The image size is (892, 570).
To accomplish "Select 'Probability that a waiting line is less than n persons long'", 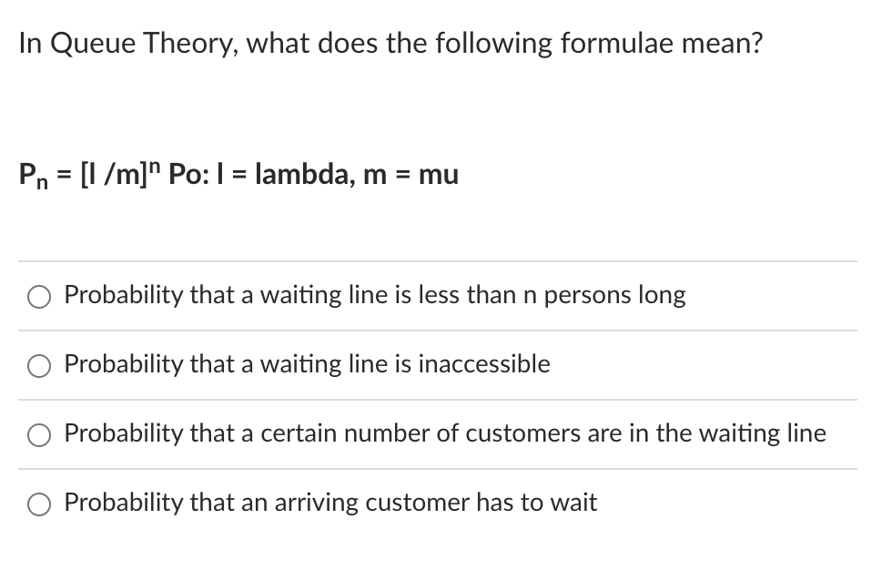I will coord(375,295).
